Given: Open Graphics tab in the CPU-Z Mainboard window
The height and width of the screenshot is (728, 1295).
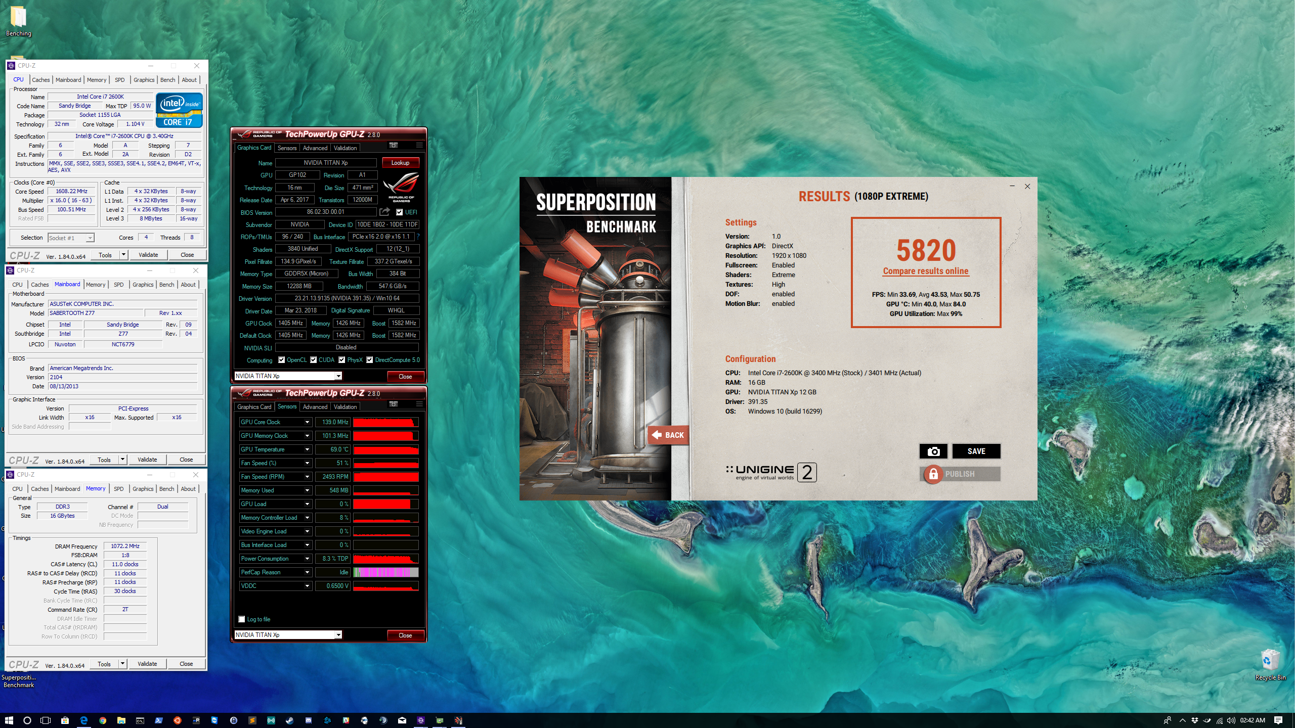Looking at the screenshot, I should point(143,285).
